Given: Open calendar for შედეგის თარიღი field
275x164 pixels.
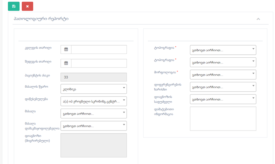Looking at the screenshot, I should click(66, 63).
